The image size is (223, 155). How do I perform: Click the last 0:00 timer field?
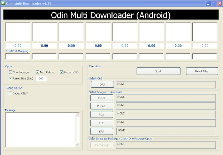coord(205,45)
